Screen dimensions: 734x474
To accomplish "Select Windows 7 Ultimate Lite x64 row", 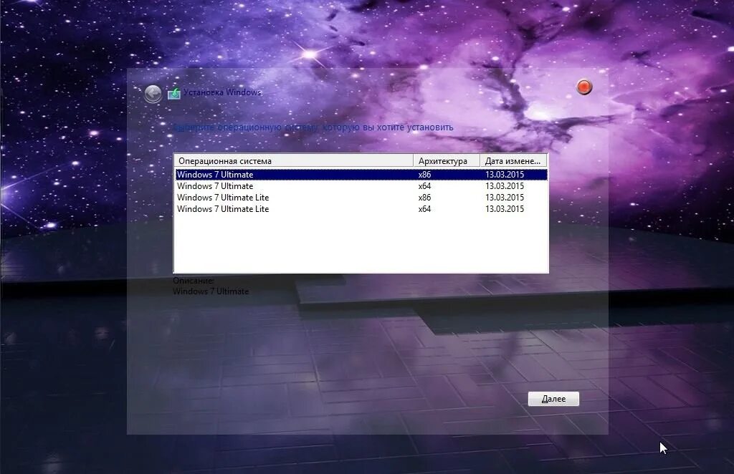I will [x=361, y=209].
